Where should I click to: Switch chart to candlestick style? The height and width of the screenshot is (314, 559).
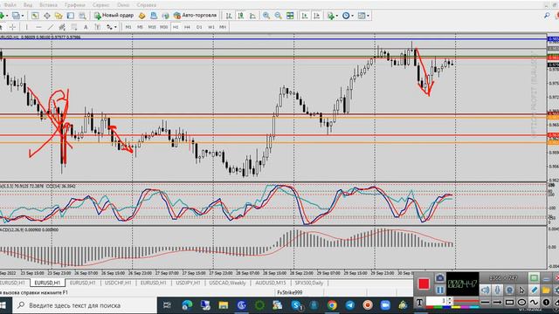[x=241, y=16]
